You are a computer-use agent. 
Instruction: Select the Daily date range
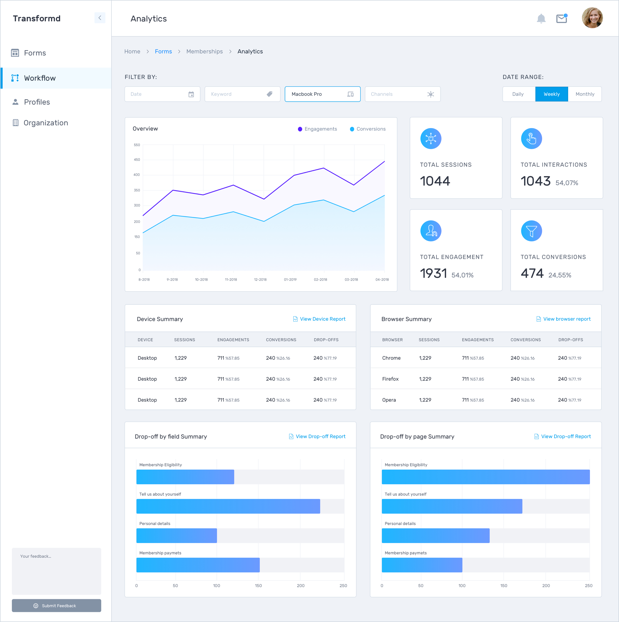(x=518, y=94)
